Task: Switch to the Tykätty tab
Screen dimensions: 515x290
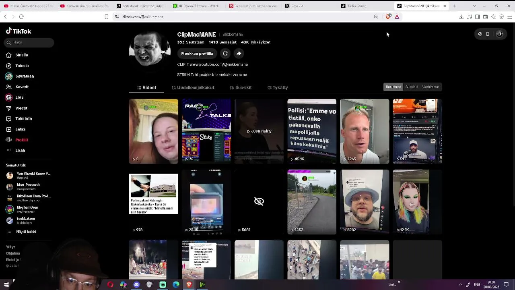Action: pyautogui.click(x=278, y=87)
